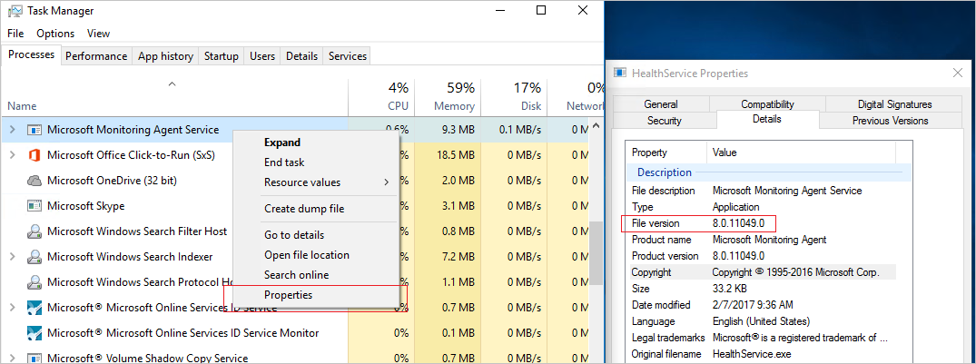Expand the Microsoft Office Click-to-Run group
This screenshot has height=364, width=976.
13,155
